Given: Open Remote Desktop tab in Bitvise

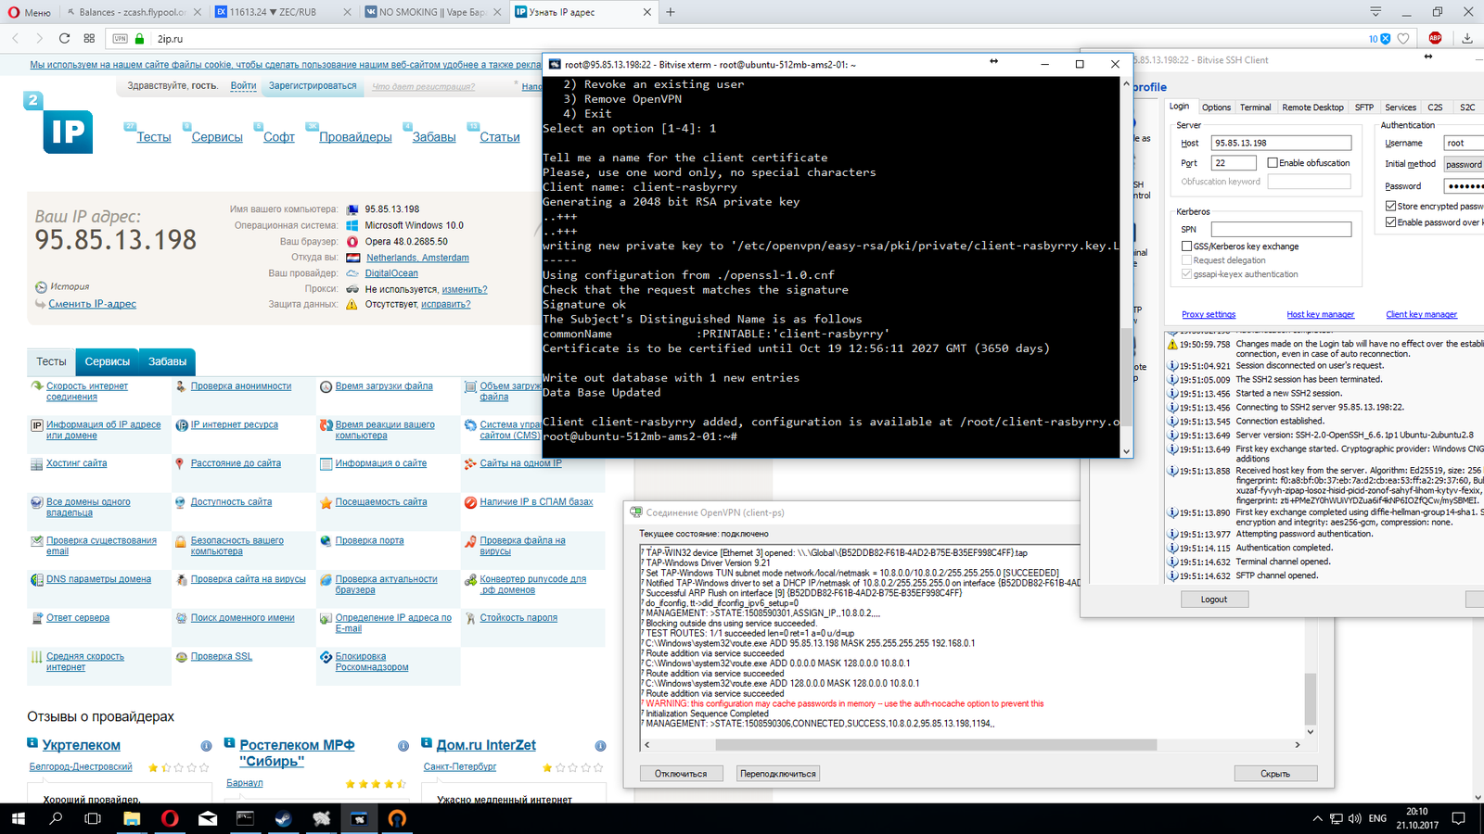Looking at the screenshot, I should pos(1312,107).
